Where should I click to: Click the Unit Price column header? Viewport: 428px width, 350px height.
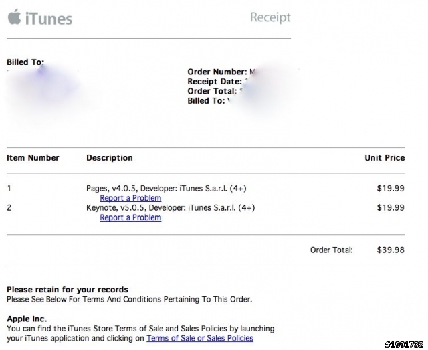pyautogui.click(x=384, y=158)
